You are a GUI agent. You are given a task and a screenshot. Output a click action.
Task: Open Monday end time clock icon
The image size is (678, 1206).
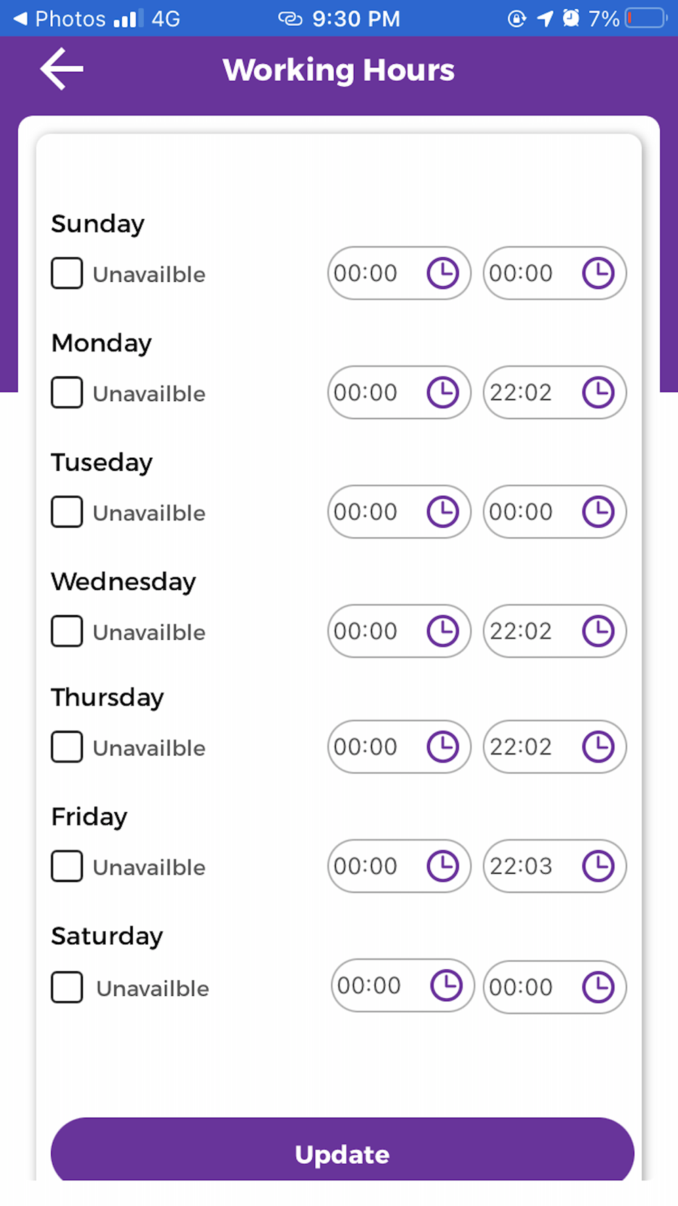tap(598, 393)
